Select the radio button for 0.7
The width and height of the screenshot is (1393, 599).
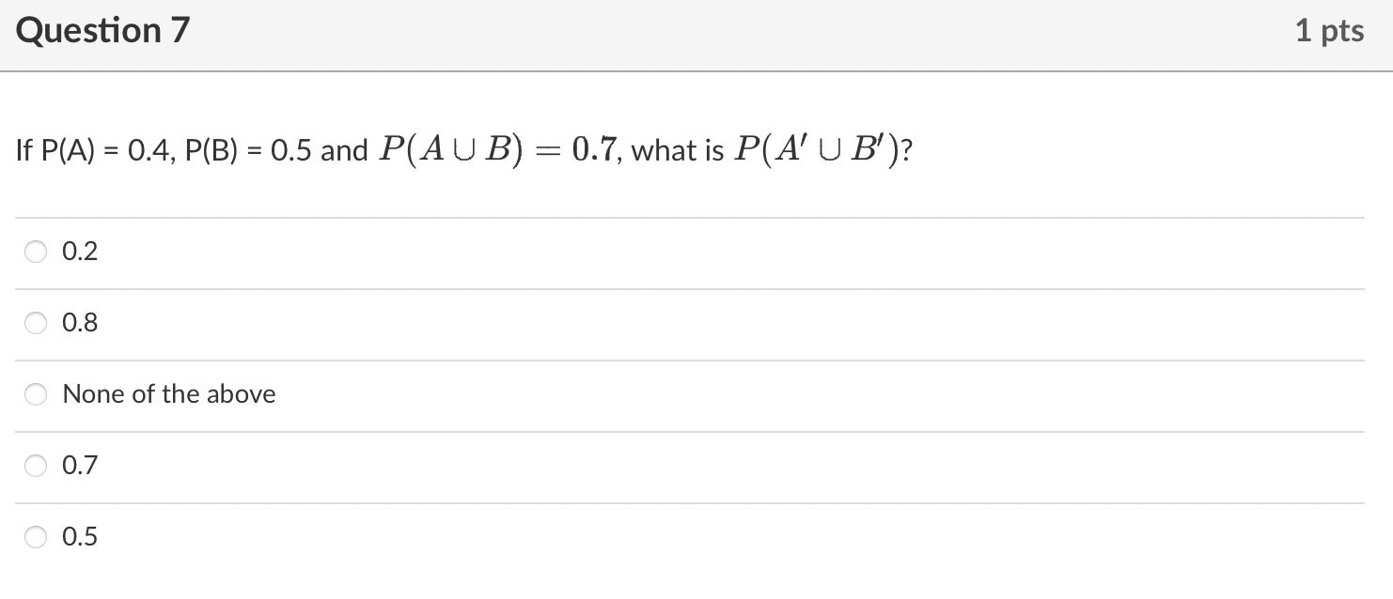pyautogui.click(x=36, y=466)
